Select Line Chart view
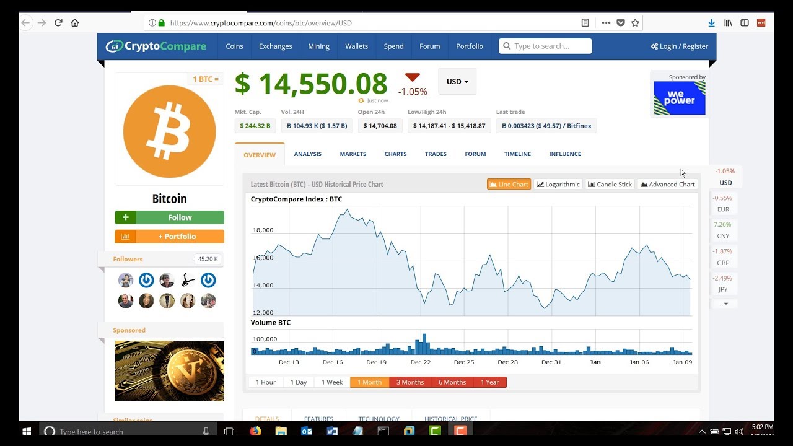This screenshot has width=793, height=446. (509, 184)
